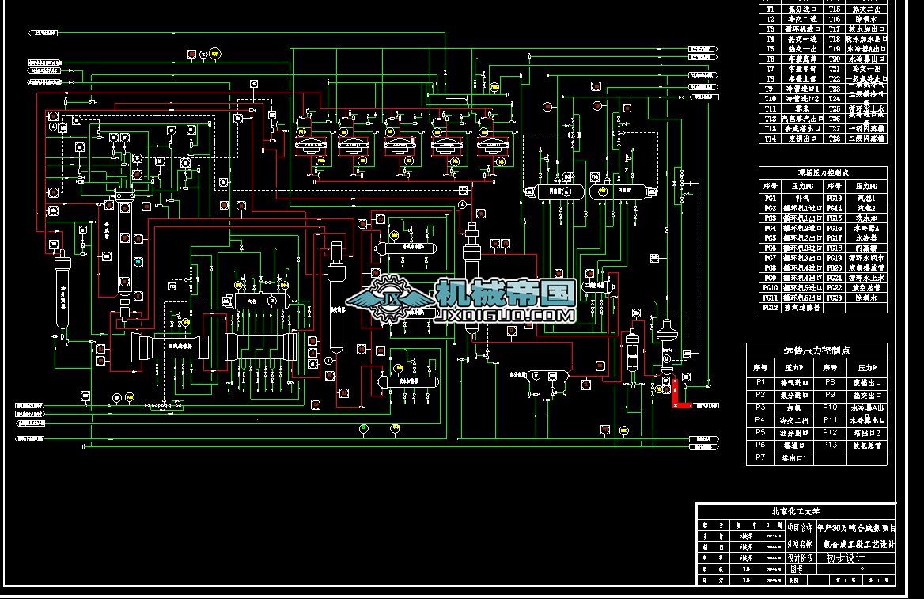
Task: Click the 分项名称 label
Action: (x=800, y=544)
